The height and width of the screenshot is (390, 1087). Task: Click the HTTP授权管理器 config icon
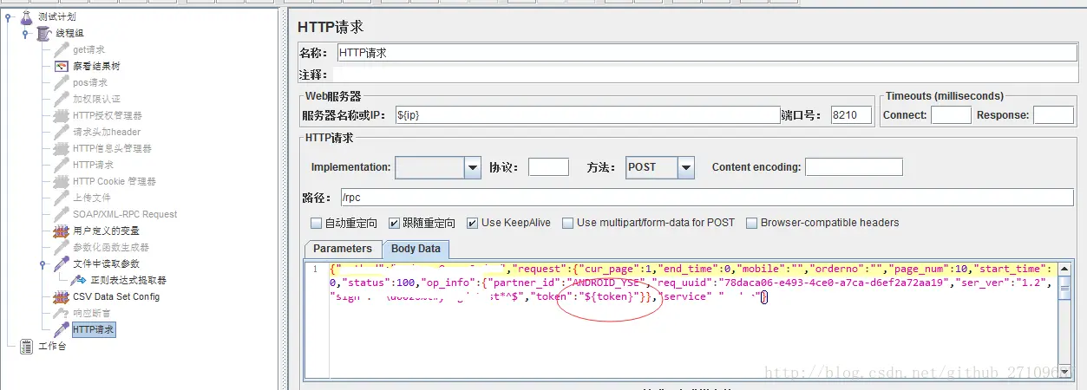(x=62, y=115)
